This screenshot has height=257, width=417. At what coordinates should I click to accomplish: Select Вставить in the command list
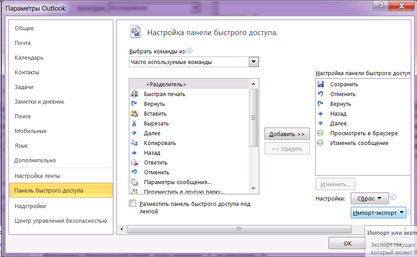point(189,113)
